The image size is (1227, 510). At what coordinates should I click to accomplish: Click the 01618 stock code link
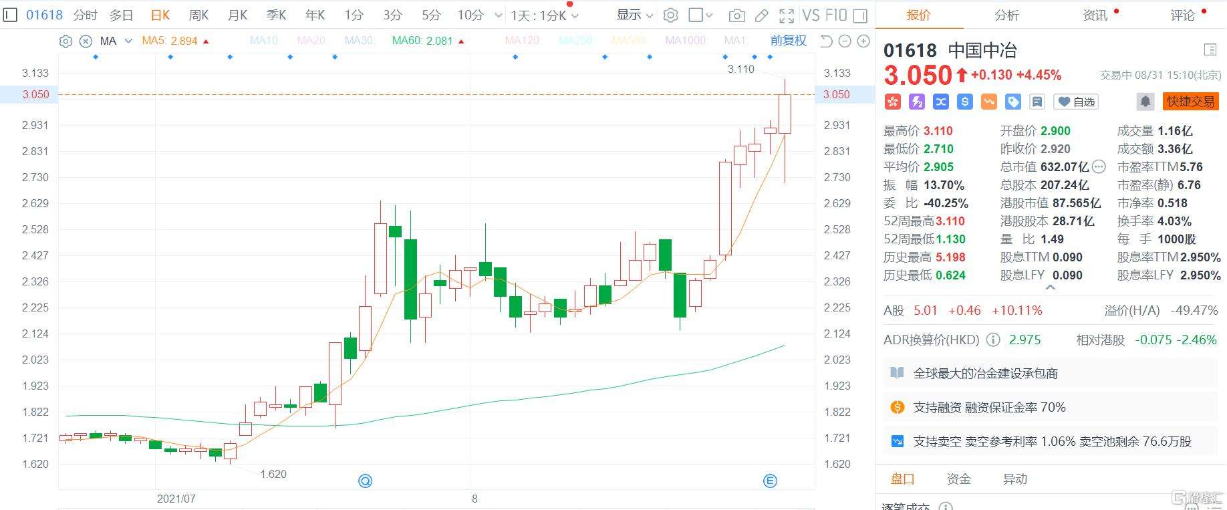(44, 15)
